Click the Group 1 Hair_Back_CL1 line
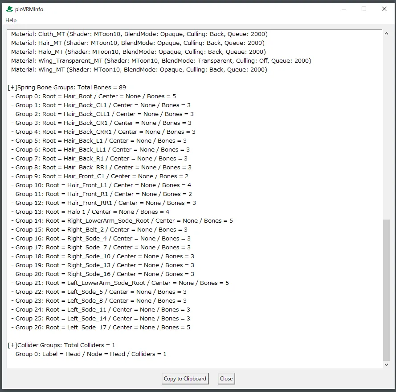The width and height of the screenshot is (396, 392). point(101,105)
